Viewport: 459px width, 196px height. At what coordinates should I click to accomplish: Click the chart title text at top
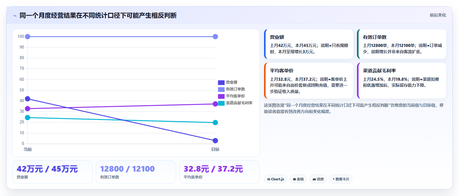pos(98,15)
